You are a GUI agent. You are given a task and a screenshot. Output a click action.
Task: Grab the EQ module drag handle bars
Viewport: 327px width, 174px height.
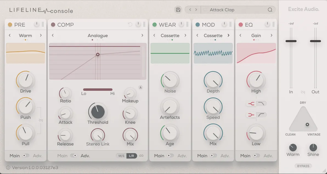tap(274, 24)
